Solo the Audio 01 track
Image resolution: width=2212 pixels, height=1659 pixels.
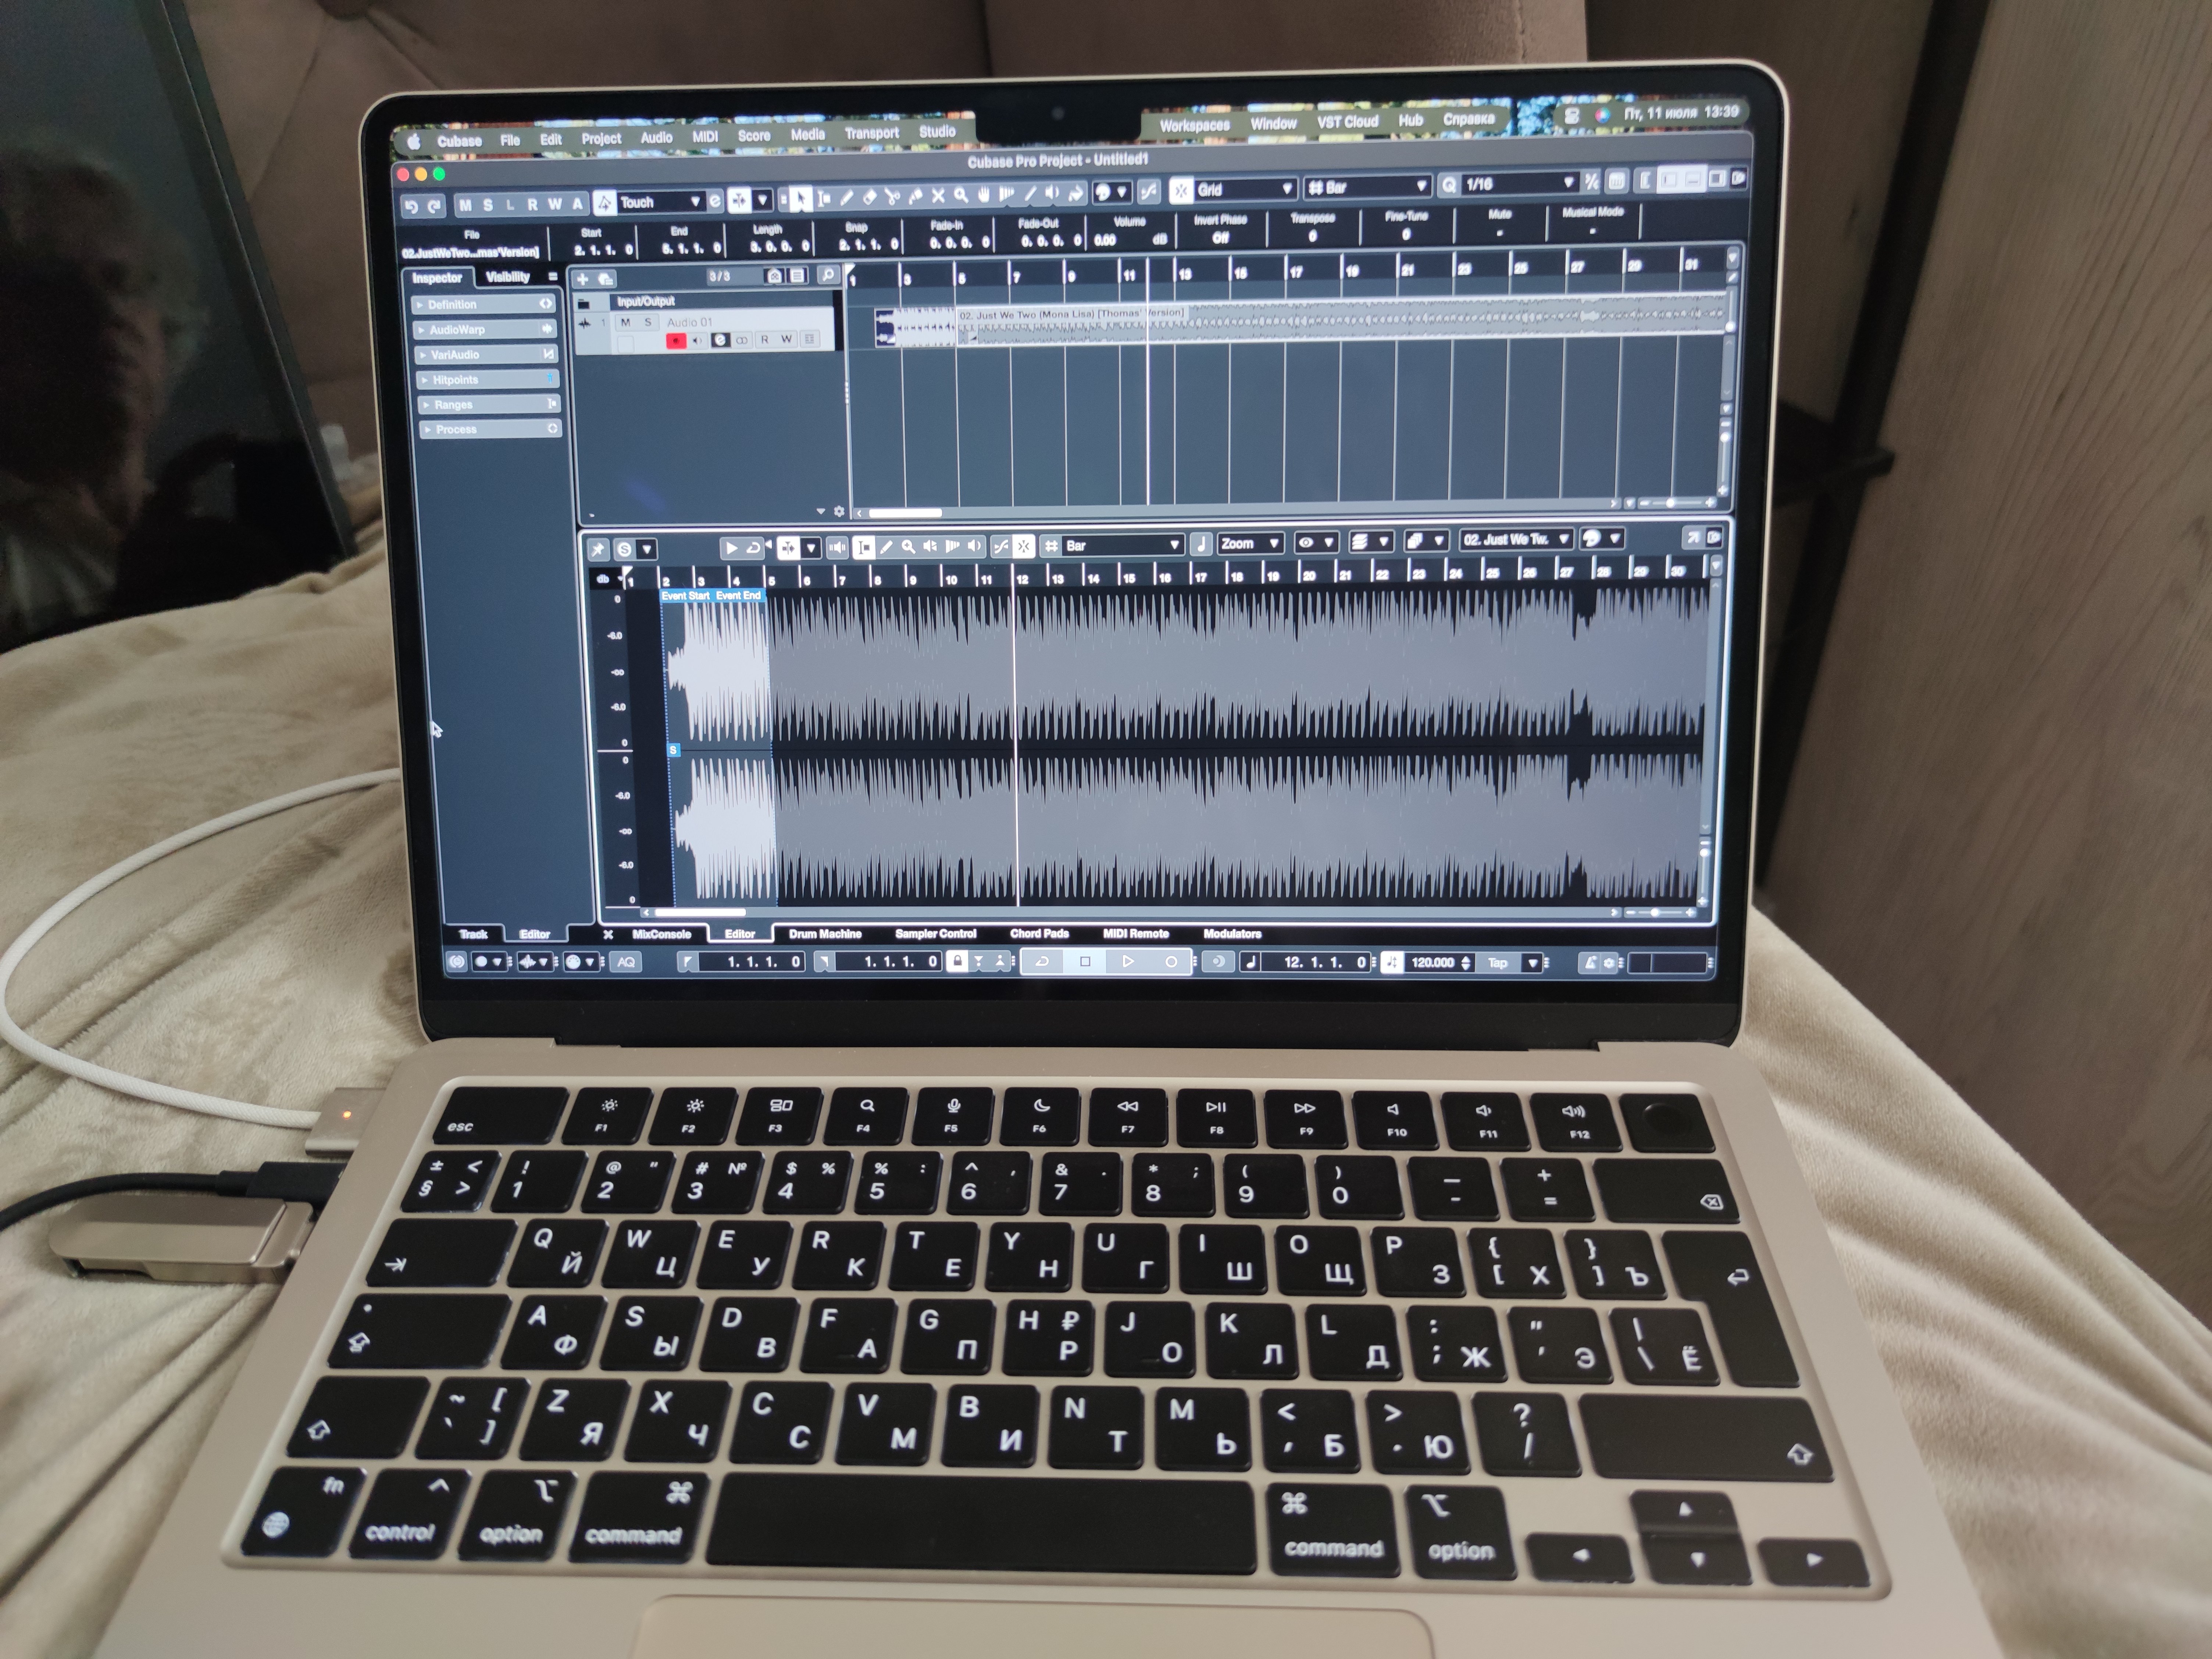648,322
